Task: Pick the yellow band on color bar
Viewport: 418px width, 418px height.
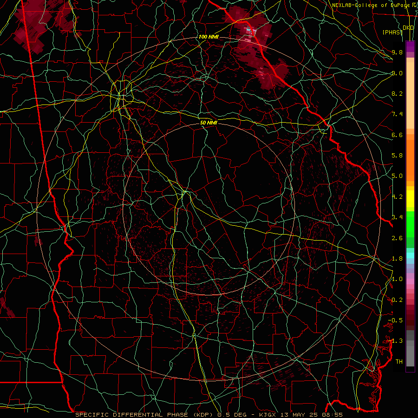Action: pyautogui.click(x=410, y=199)
